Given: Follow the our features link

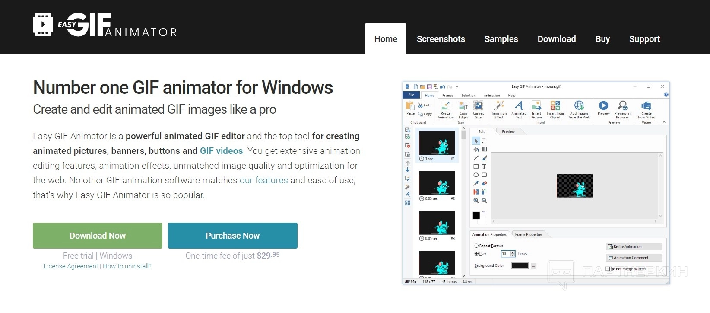Looking at the screenshot, I should 263,180.
